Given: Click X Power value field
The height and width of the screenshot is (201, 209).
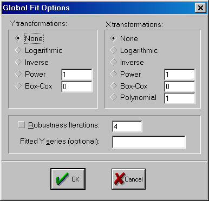Looking at the screenshot, I should click(180, 75).
